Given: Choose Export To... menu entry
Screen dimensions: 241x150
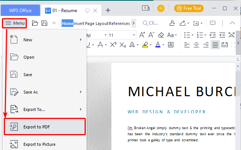Looking at the screenshot, I should click(x=45, y=109).
